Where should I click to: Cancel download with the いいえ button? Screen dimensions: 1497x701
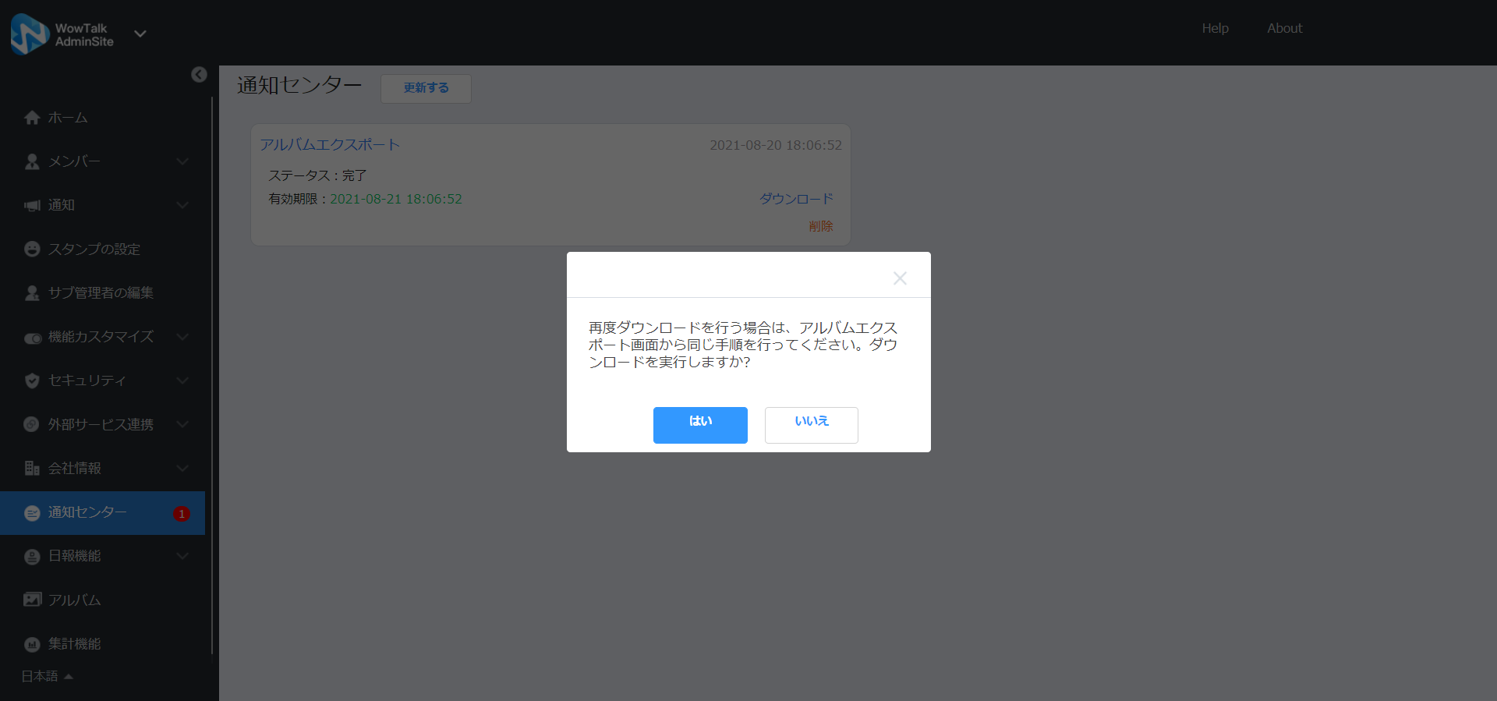point(811,425)
